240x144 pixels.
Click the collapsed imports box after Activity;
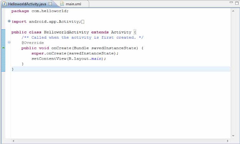(82, 22)
